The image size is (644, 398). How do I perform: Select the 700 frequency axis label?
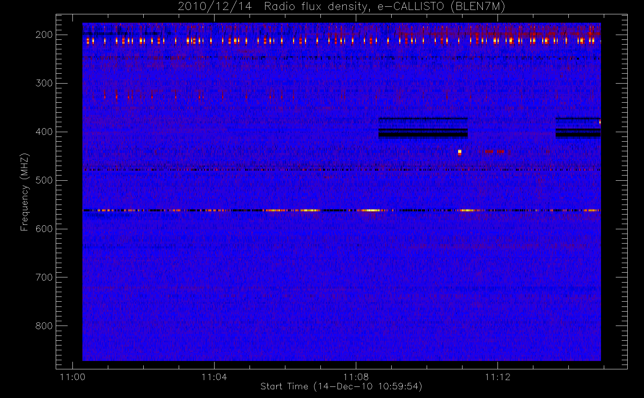coord(44,277)
